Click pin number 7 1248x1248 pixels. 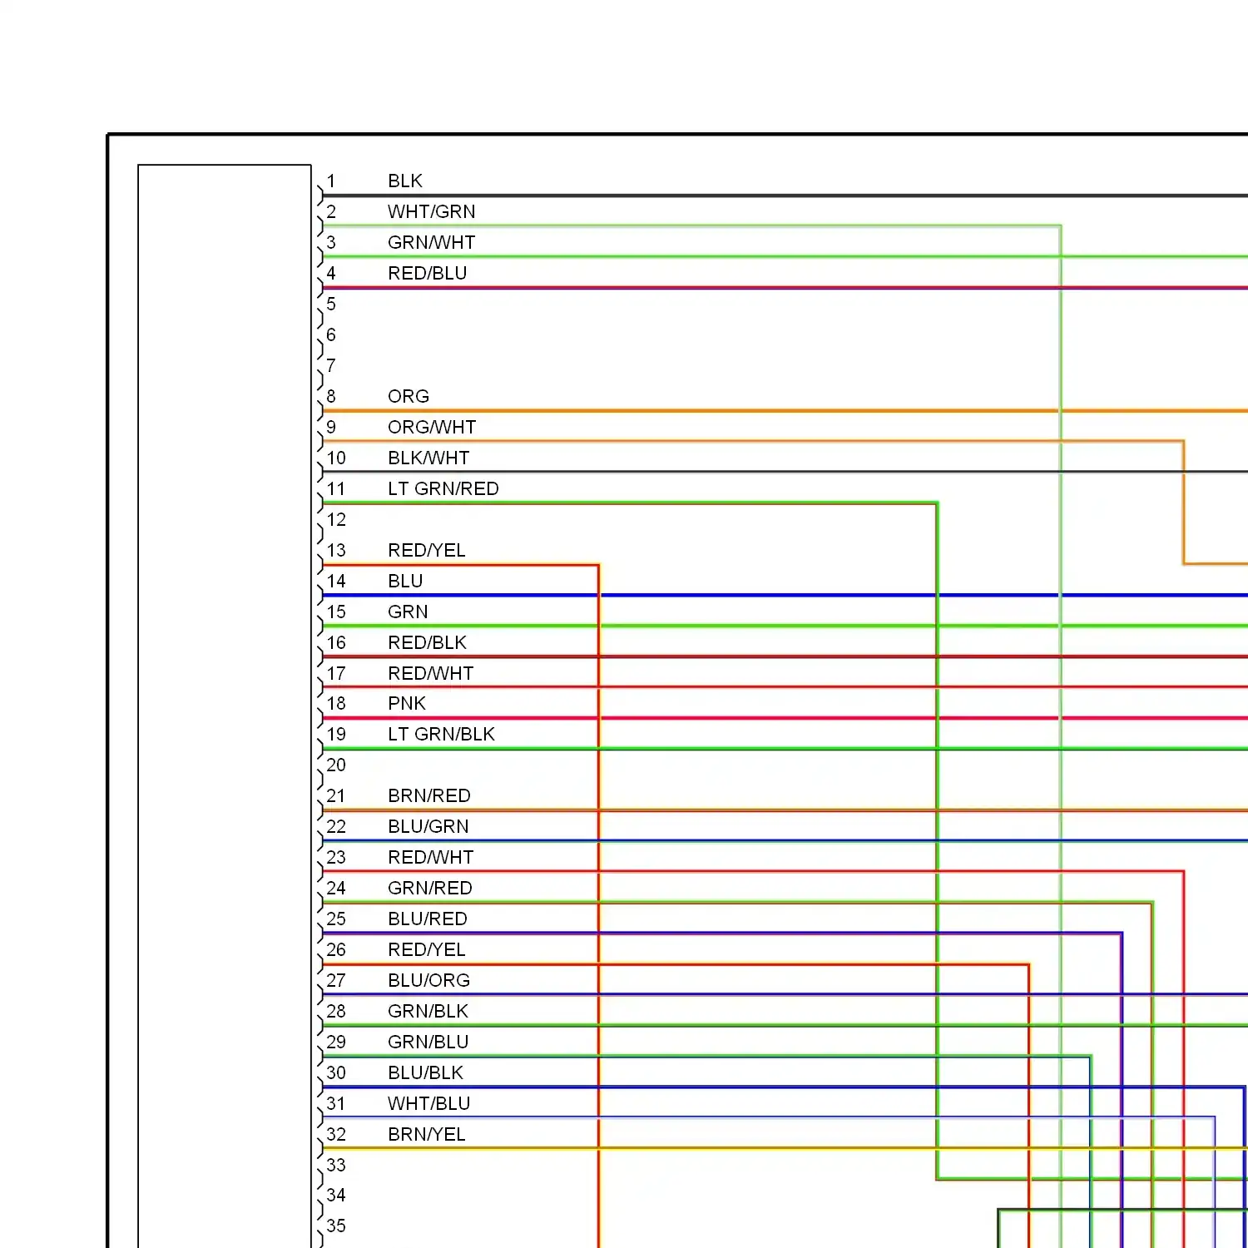tap(331, 365)
